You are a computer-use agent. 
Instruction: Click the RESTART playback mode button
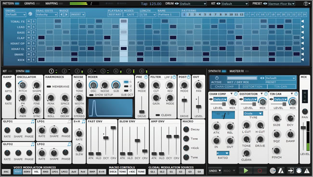point(115,14)
